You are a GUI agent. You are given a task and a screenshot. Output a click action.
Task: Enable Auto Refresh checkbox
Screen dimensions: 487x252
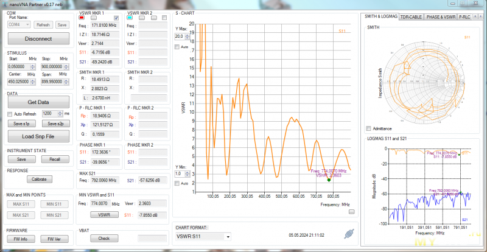[x=10, y=114]
